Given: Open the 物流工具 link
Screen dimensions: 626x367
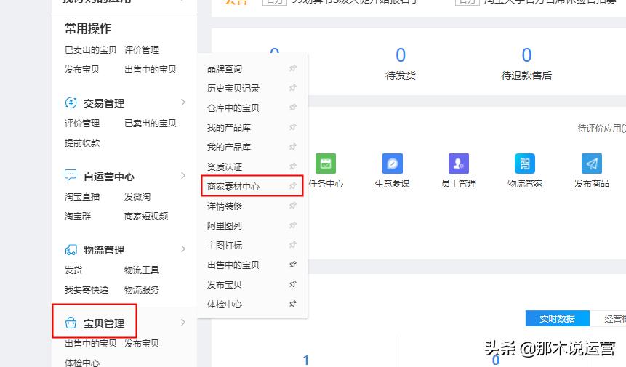Looking at the screenshot, I should [142, 270].
